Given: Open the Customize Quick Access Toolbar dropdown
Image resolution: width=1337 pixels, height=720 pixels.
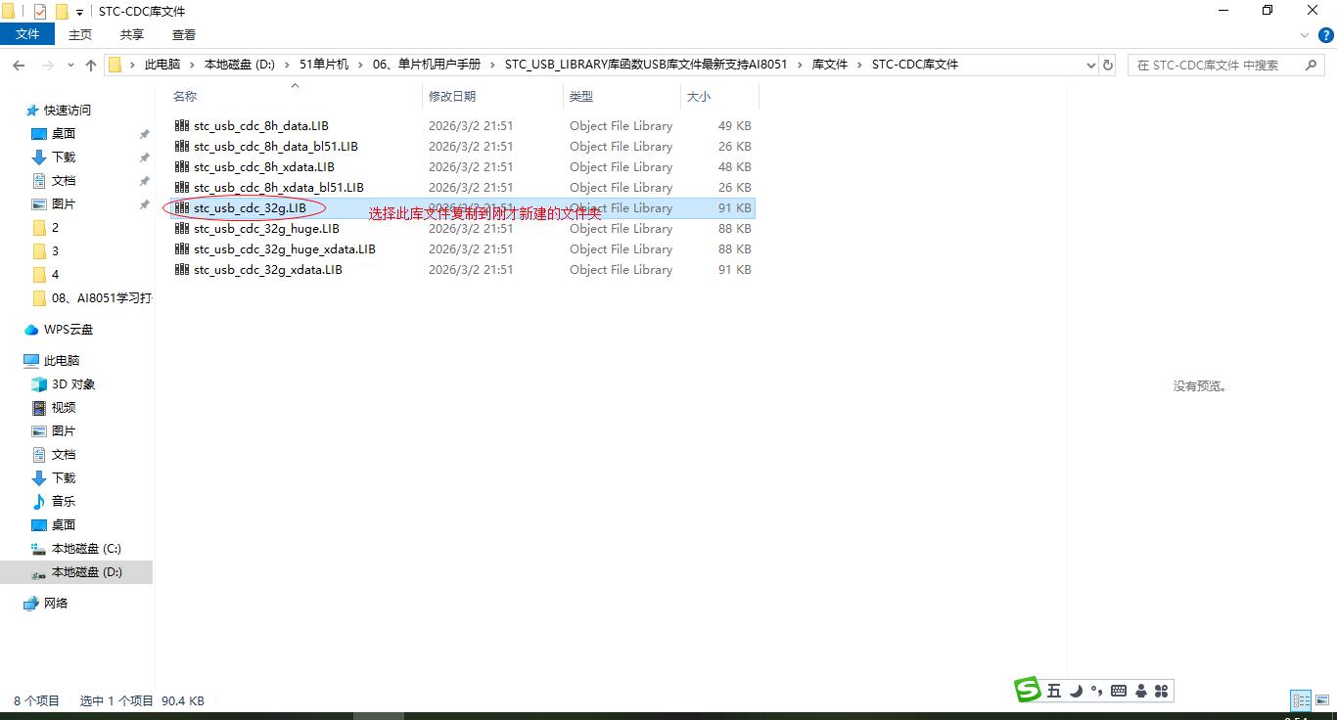Looking at the screenshot, I should point(79,12).
